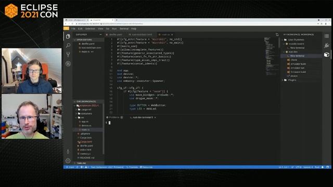Run the 'emulator run' task
Image resolution: width=333 pixels, height=187 pixels.
click(x=296, y=68)
